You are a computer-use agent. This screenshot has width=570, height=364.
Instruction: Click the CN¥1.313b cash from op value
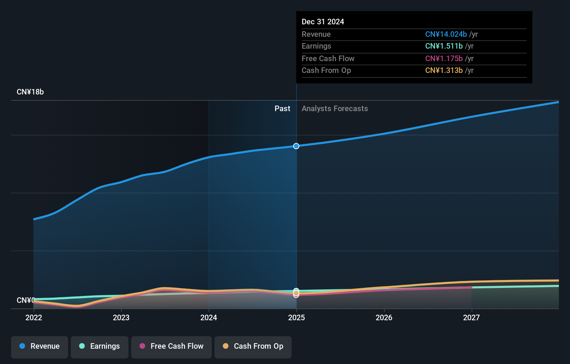(x=444, y=71)
